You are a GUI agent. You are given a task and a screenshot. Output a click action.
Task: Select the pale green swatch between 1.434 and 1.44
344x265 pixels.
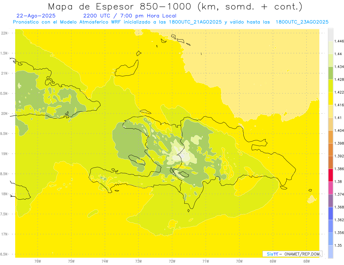[x=331, y=60]
